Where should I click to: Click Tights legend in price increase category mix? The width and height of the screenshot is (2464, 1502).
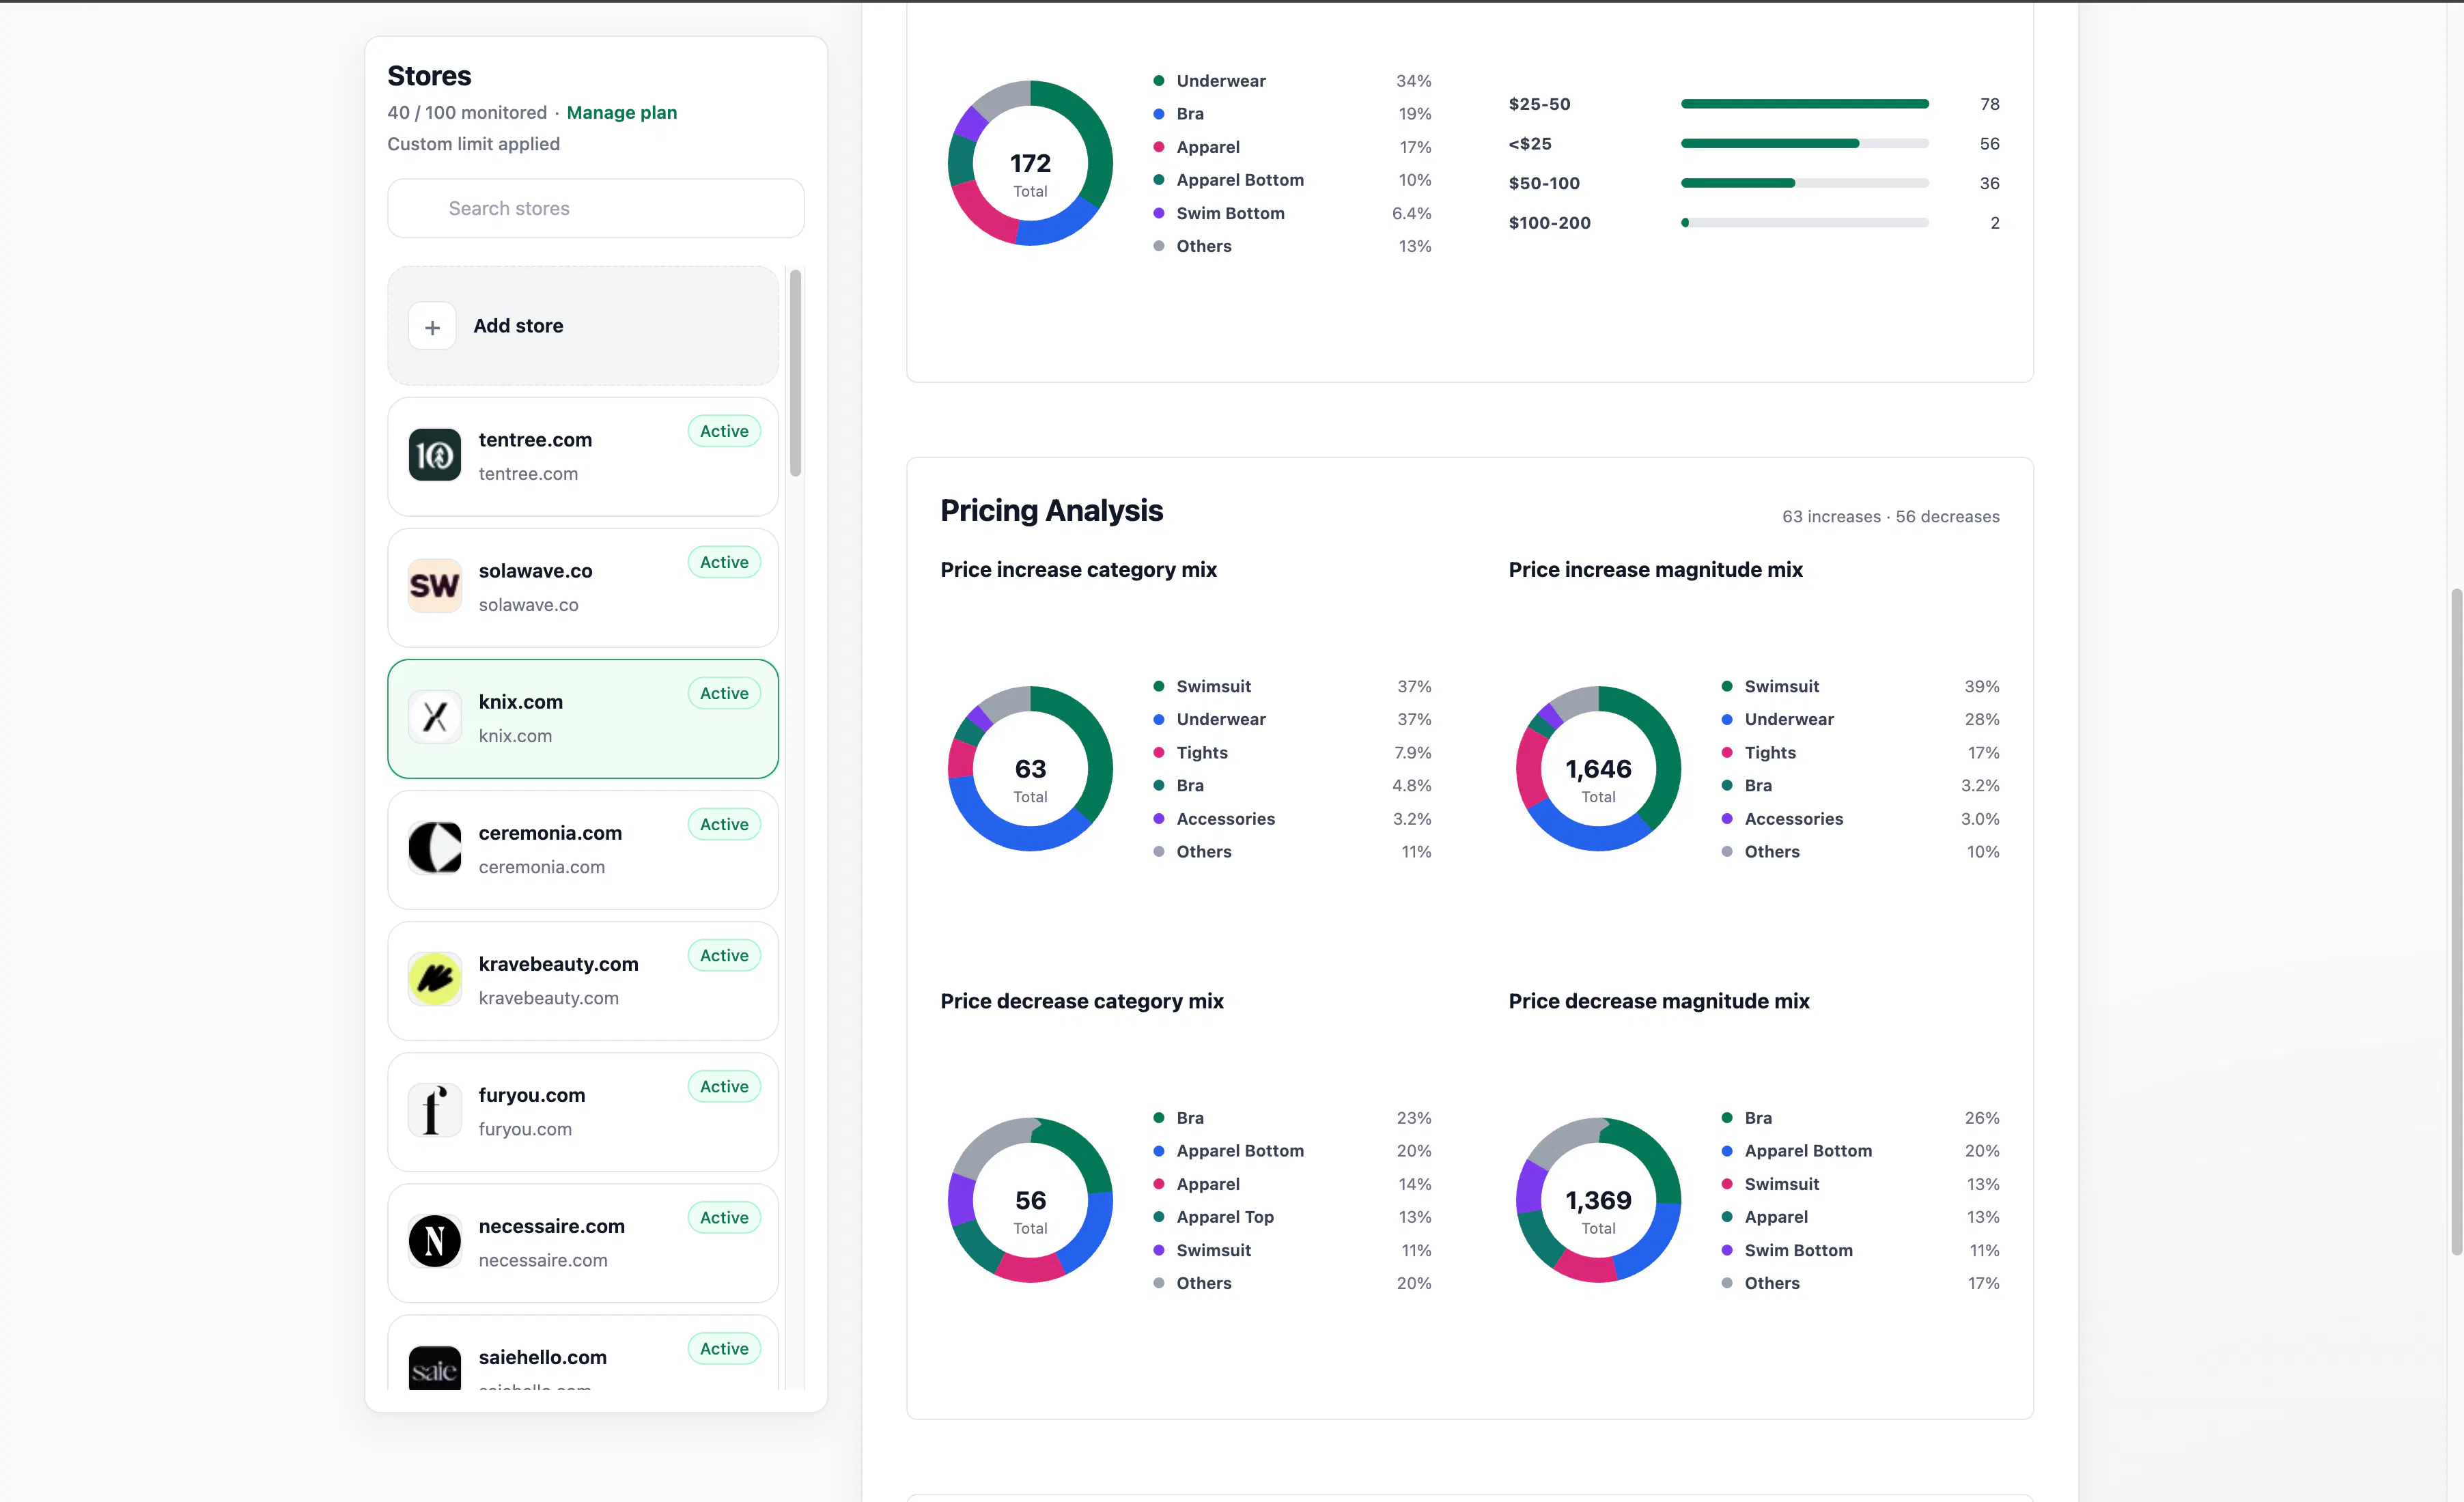tap(1201, 753)
